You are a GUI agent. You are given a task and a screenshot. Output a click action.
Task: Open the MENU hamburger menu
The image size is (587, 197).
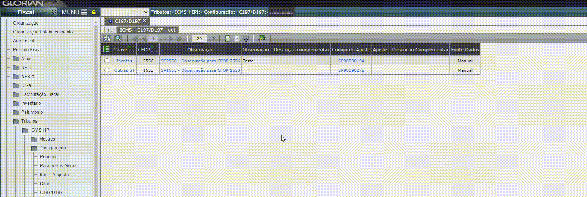74,12
